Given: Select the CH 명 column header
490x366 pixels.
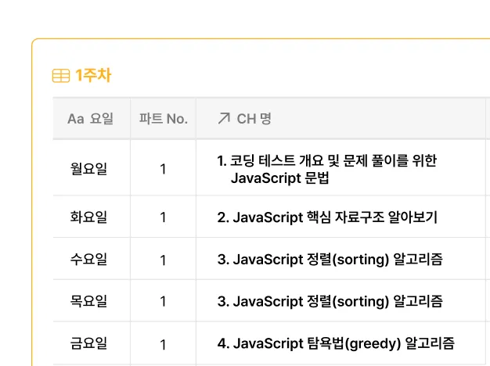Looking at the screenshot, I should [254, 119].
